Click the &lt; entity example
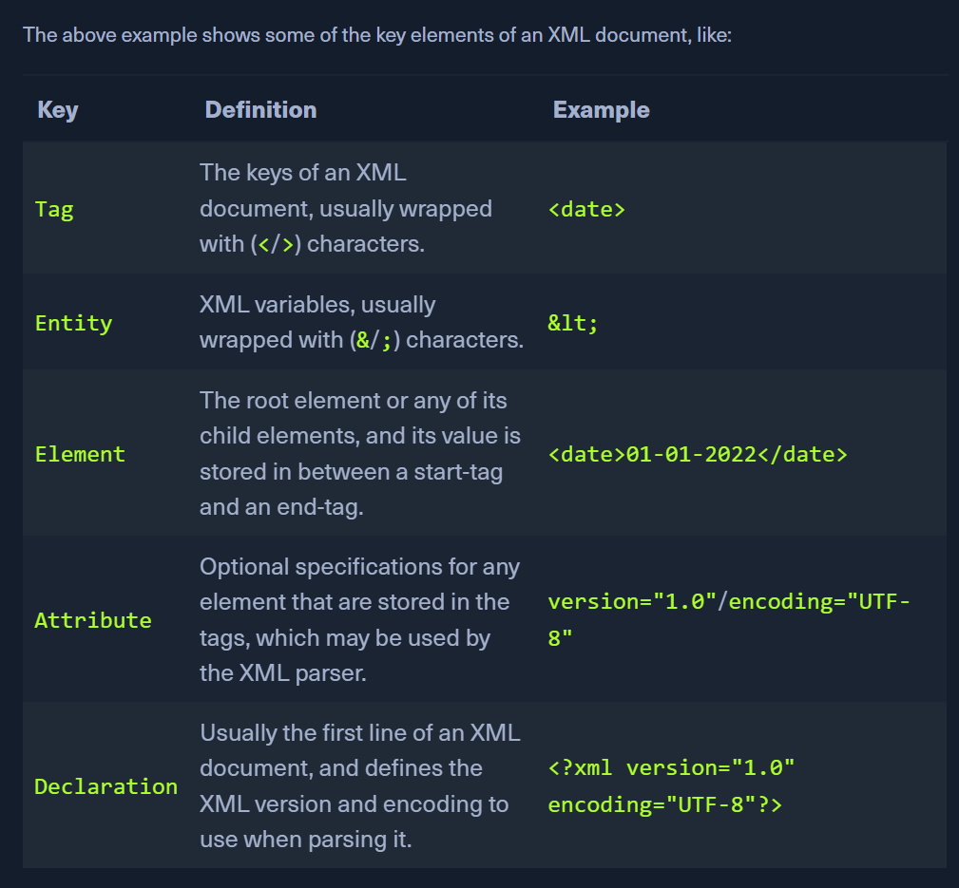Screen dimensions: 959x888 tap(572, 323)
